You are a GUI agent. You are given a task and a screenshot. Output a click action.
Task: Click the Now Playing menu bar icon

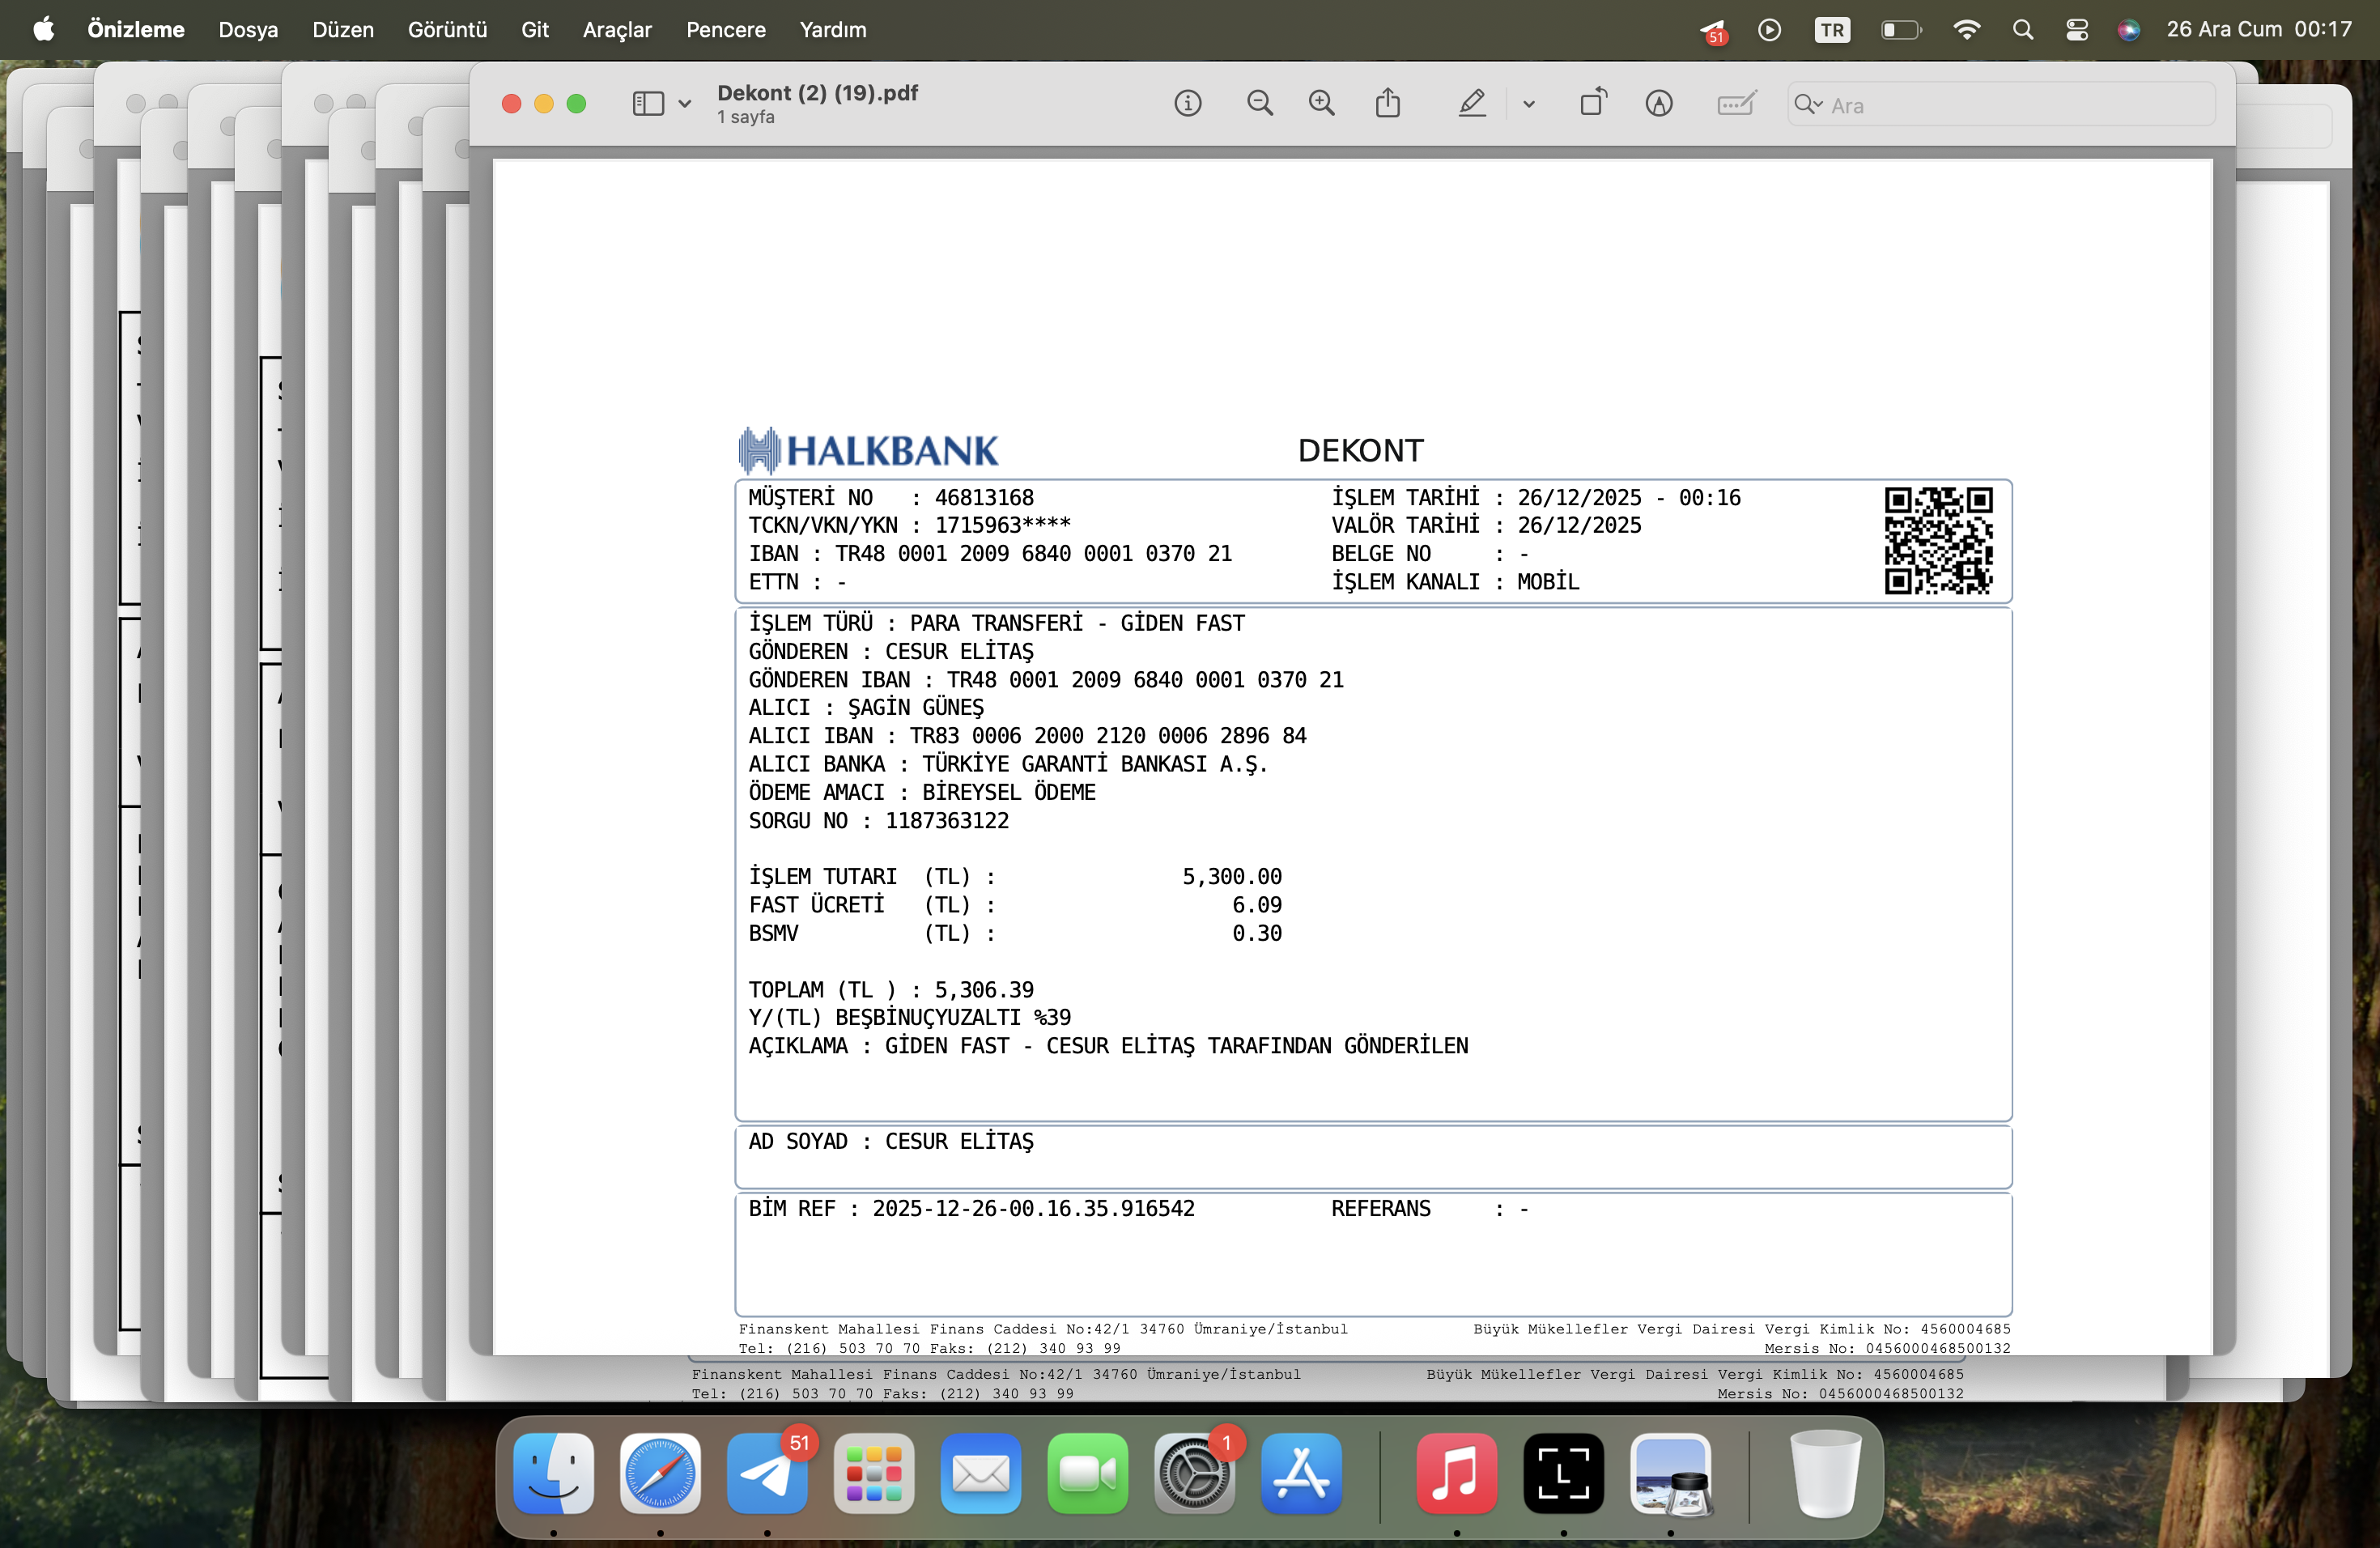point(1769,30)
